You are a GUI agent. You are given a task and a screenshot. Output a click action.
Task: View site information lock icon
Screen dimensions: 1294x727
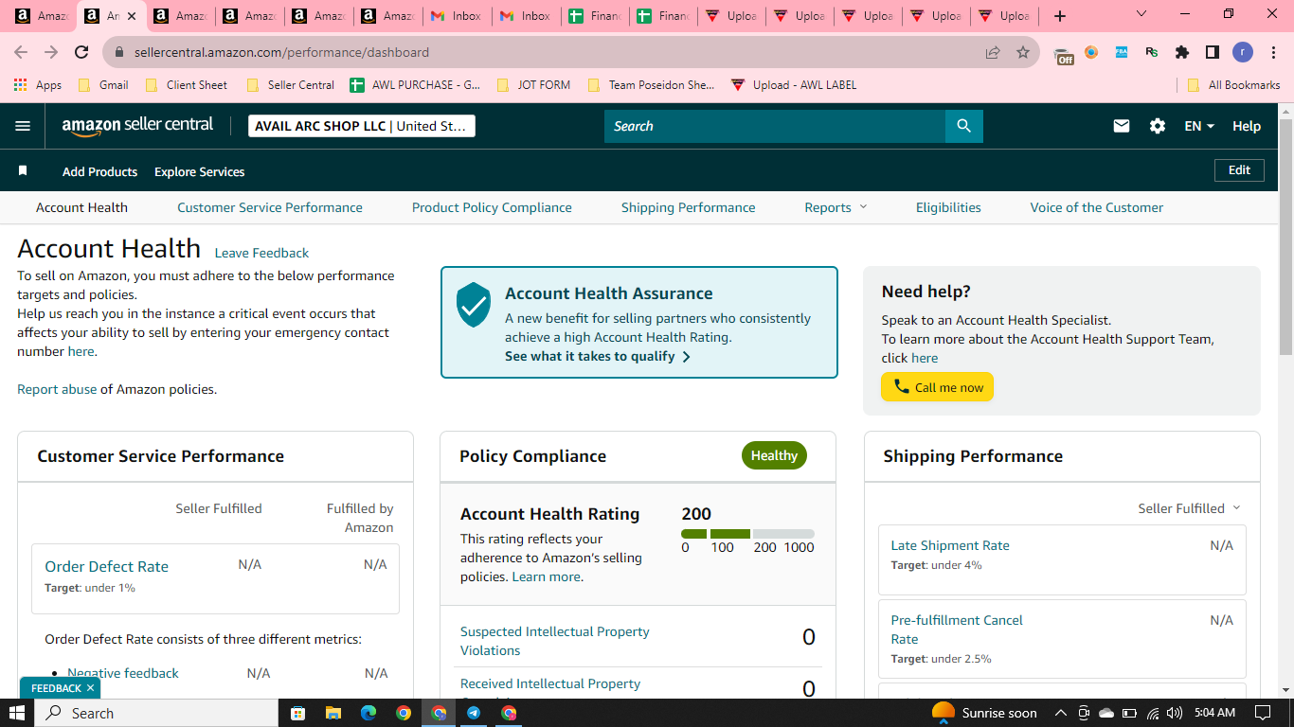(x=119, y=52)
